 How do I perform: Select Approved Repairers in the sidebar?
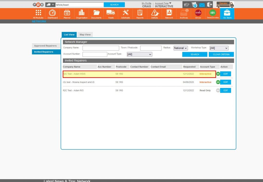pyautogui.click(x=45, y=46)
